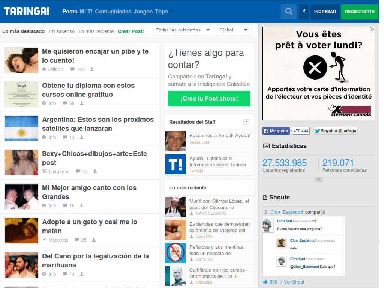Click the Elections Canada advertisement
The image size is (384, 288).
click(x=319, y=73)
